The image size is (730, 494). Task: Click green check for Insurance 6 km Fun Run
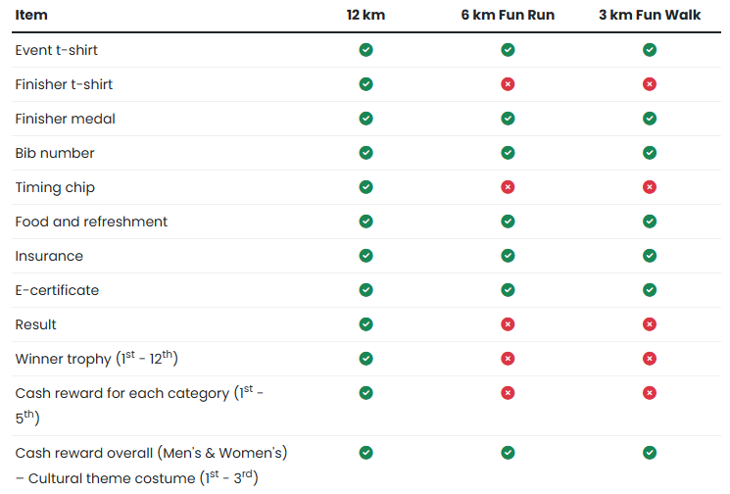pyautogui.click(x=508, y=256)
